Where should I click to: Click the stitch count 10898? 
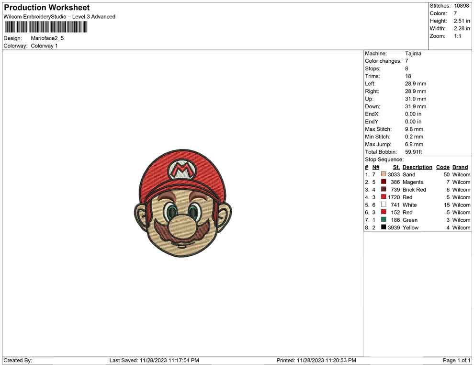462,6
